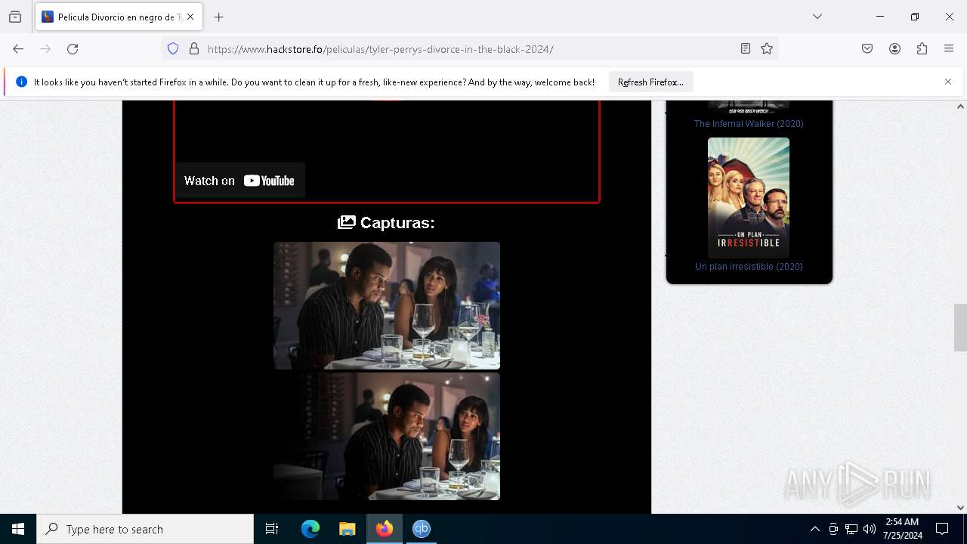The width and height of the screenshot is (967, 544).
Task: Select the Pelicula Divorcio en negro tab
Action: coord(119,17)
